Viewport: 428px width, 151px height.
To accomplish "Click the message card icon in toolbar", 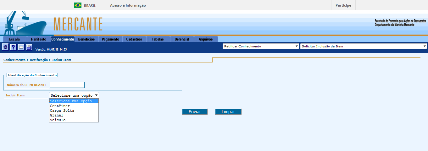I will (x=21, y=47).
